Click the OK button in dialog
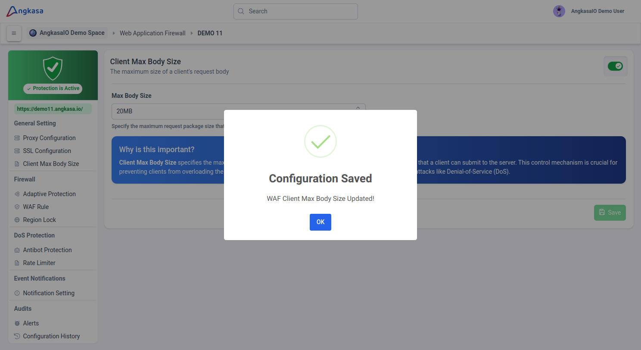The image size is (641, 350). click(320, 222)
